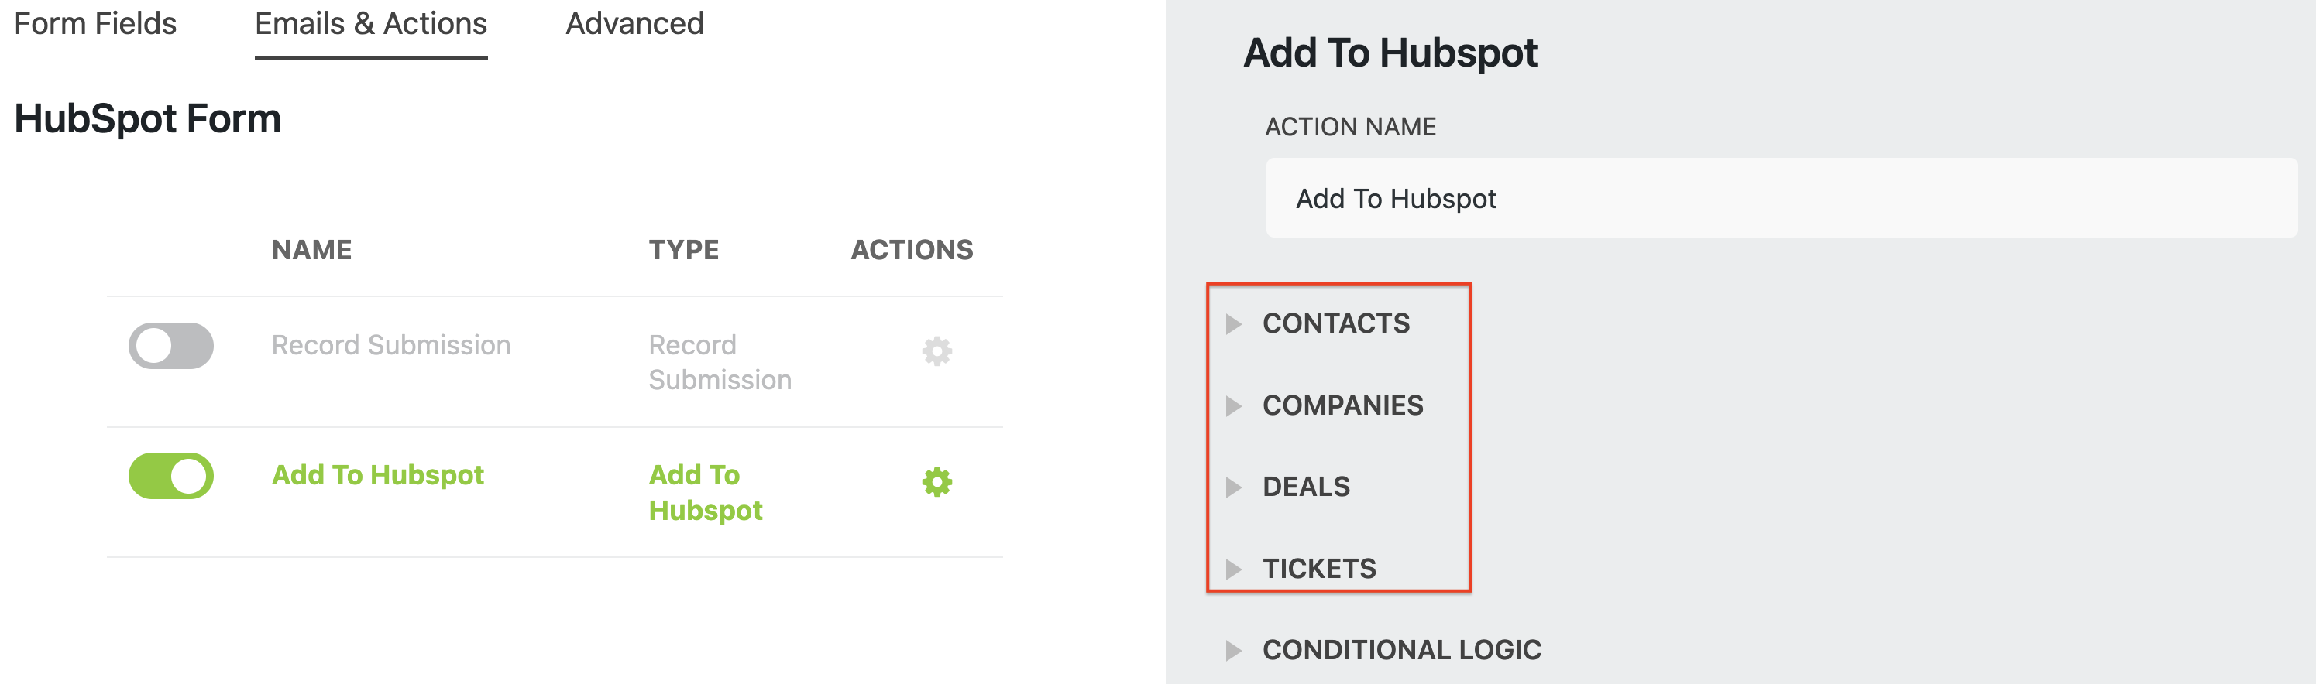Enable the Record Submission toggle
The image size is (2316, 684).
point(171,346)
